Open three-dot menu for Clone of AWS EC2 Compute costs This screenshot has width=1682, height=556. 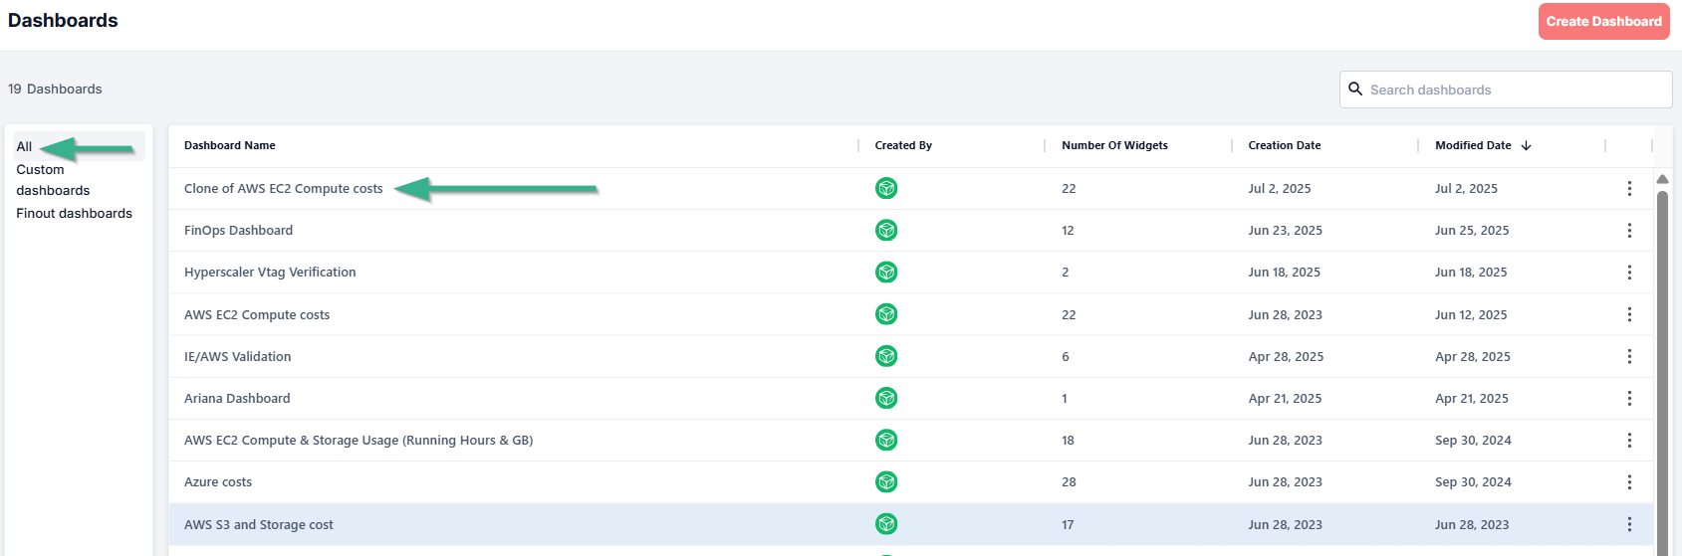[1629, 189]
